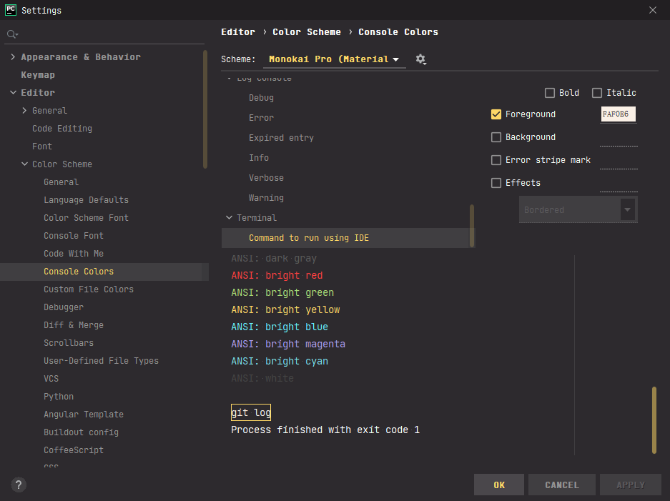This screenshot has height=501, width=670.
Task: Open the Scheme dropdown Monokai Pro
Action: (334, 59)
